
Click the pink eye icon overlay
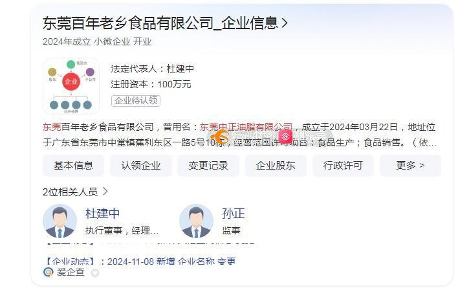[285, 137]
